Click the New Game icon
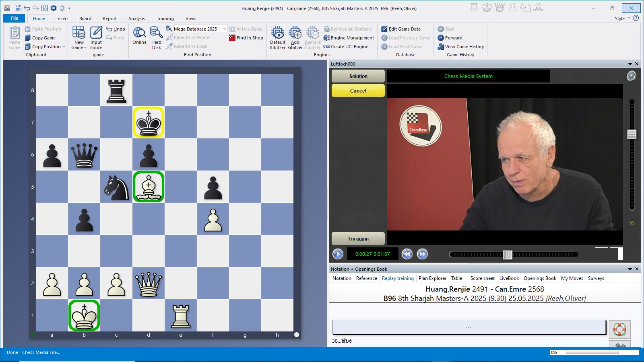This screenshot has height=362, width=644. tap(78, 33)
